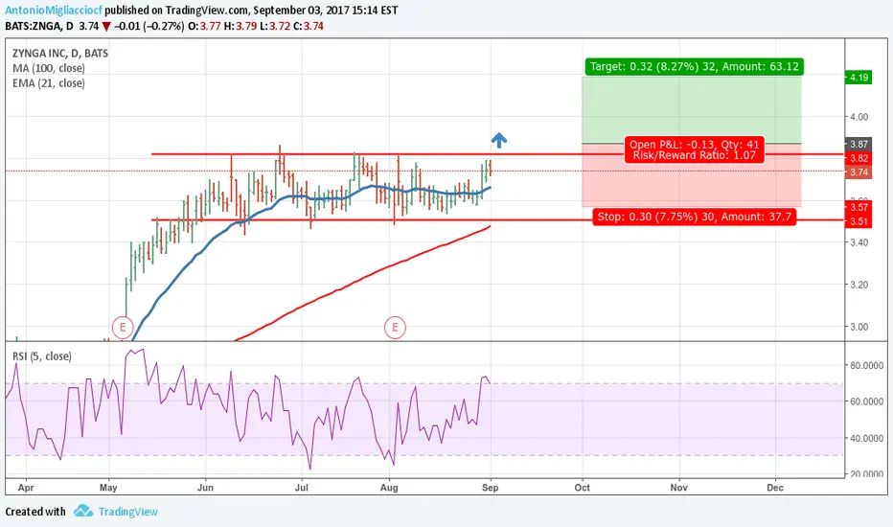Click the green profit target zone

[x=692, y=109]
